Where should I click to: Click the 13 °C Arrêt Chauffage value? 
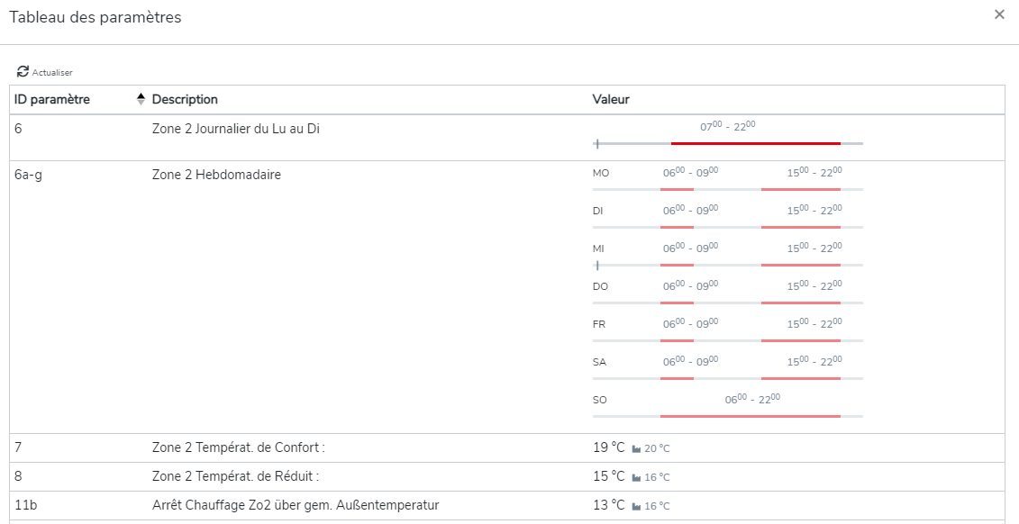pyautogui.click(x=608, y=505)
